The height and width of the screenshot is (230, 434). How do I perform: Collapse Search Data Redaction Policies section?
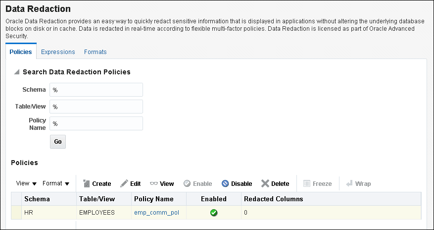pos(17,72)
